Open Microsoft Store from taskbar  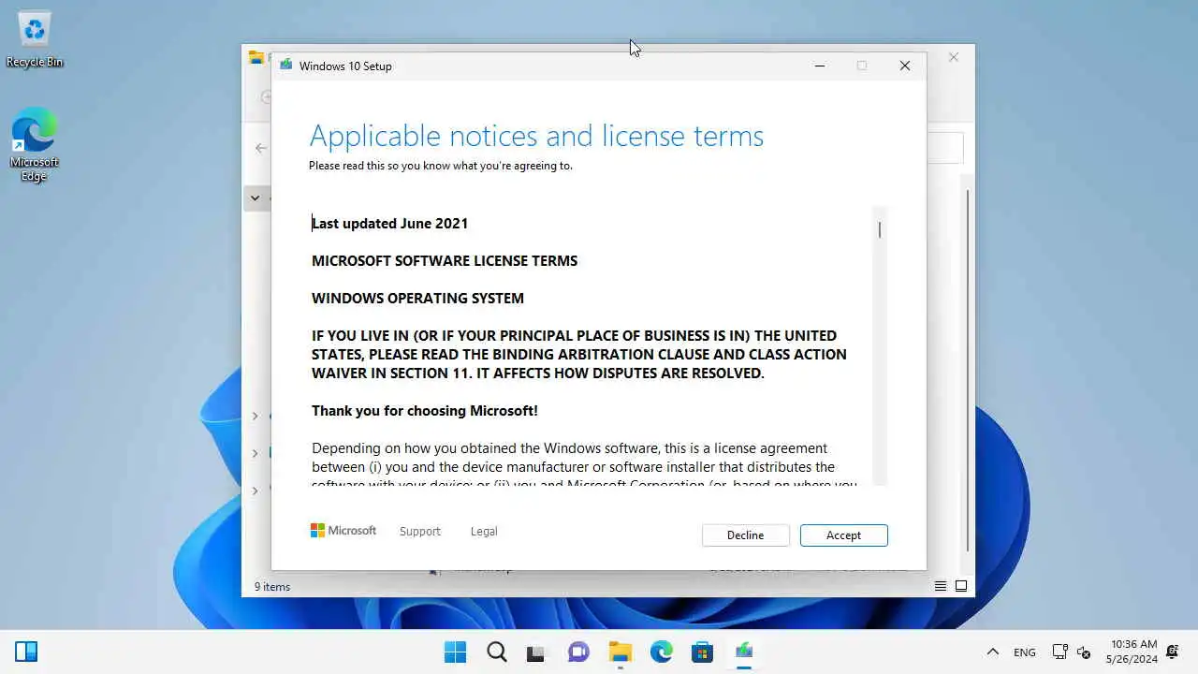703,652
